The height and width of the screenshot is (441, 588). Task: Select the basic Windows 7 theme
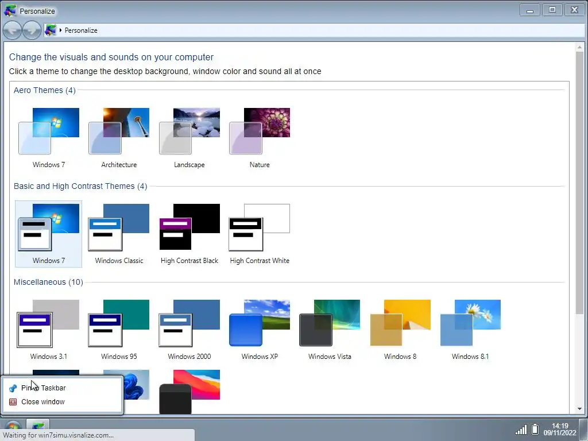tap(48, 234)
